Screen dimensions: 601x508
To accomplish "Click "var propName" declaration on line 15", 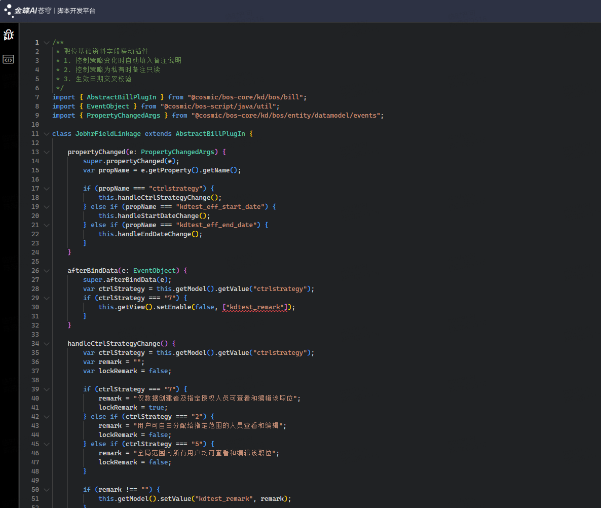I will point(106,170).
